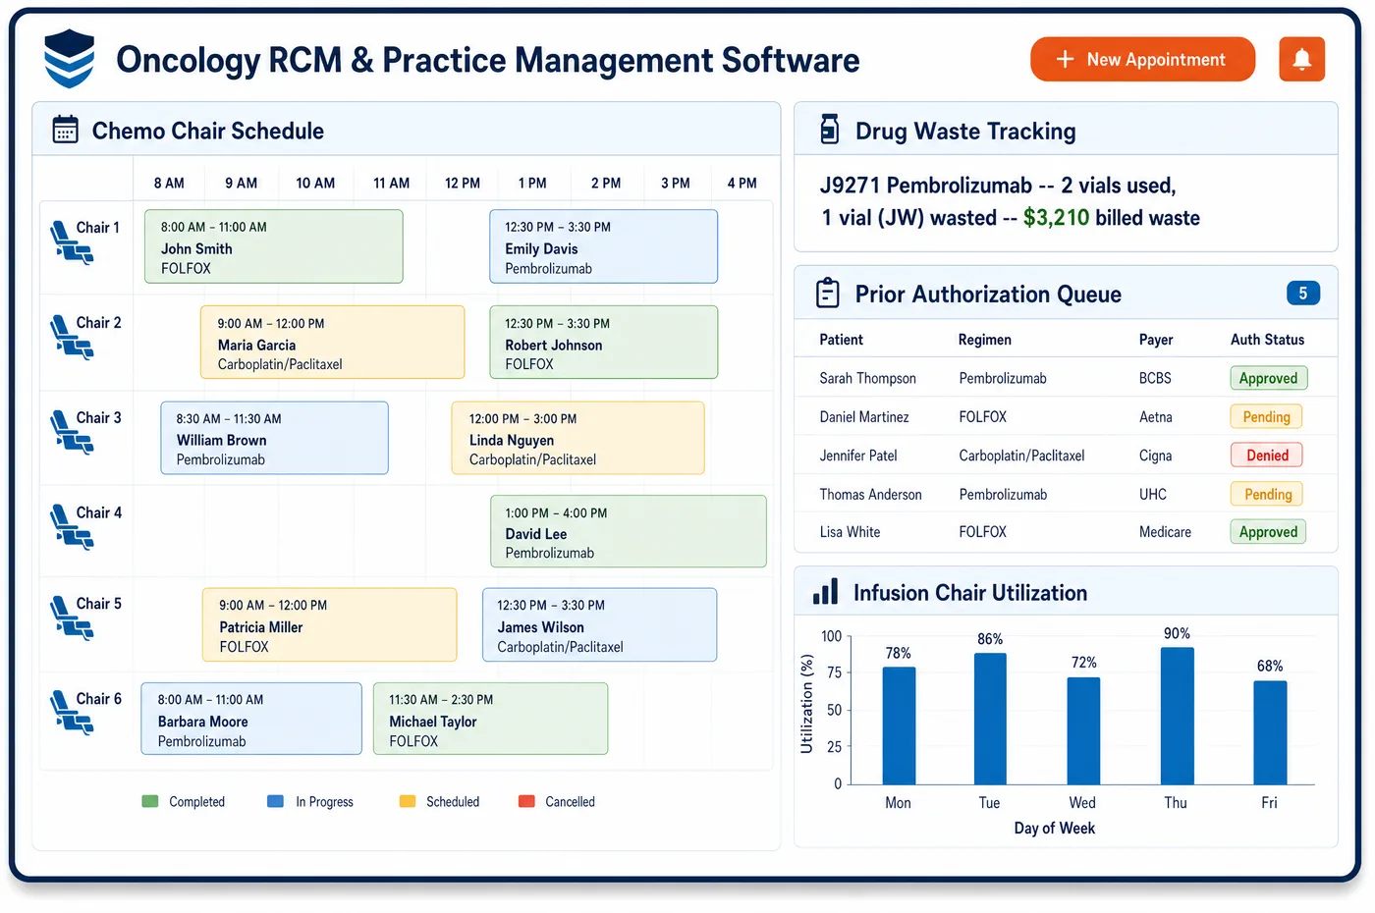Screen dimensions: 1375x913
Task: Click the Infusion Chair Utilization chart icon
Action: 825,591
